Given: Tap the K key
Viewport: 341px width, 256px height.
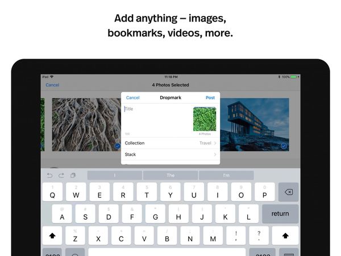Looking at the screenshot, I should pos(225,214).
